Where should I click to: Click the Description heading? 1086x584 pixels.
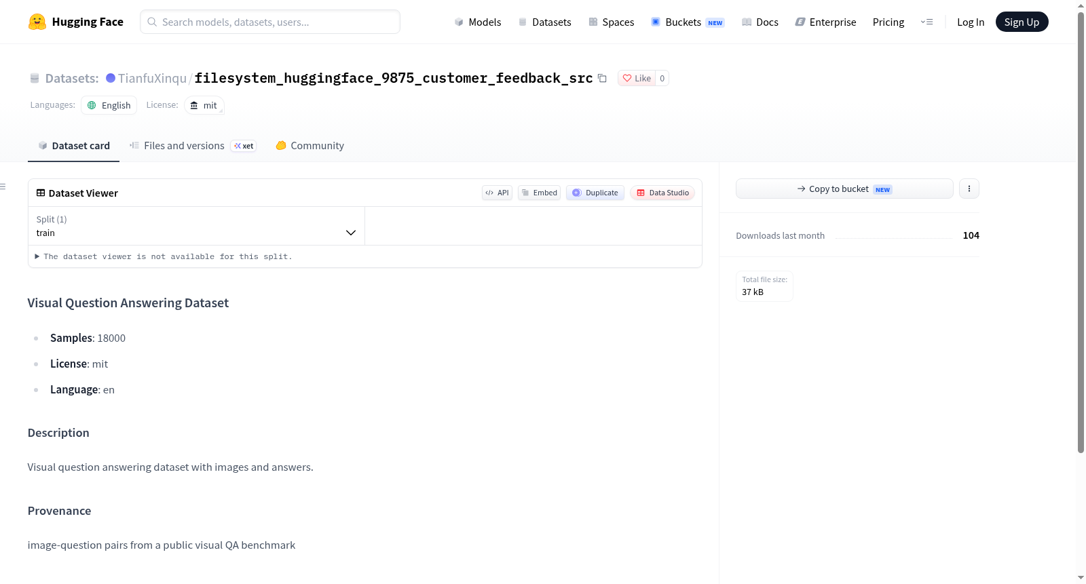click(58, 433)
